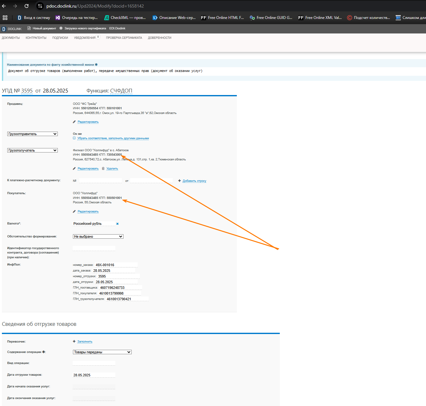Image resolution: width=426 pixels, height=406 pixels.
Task: Click plus icon before Заполнить
Action: [74, 341]
